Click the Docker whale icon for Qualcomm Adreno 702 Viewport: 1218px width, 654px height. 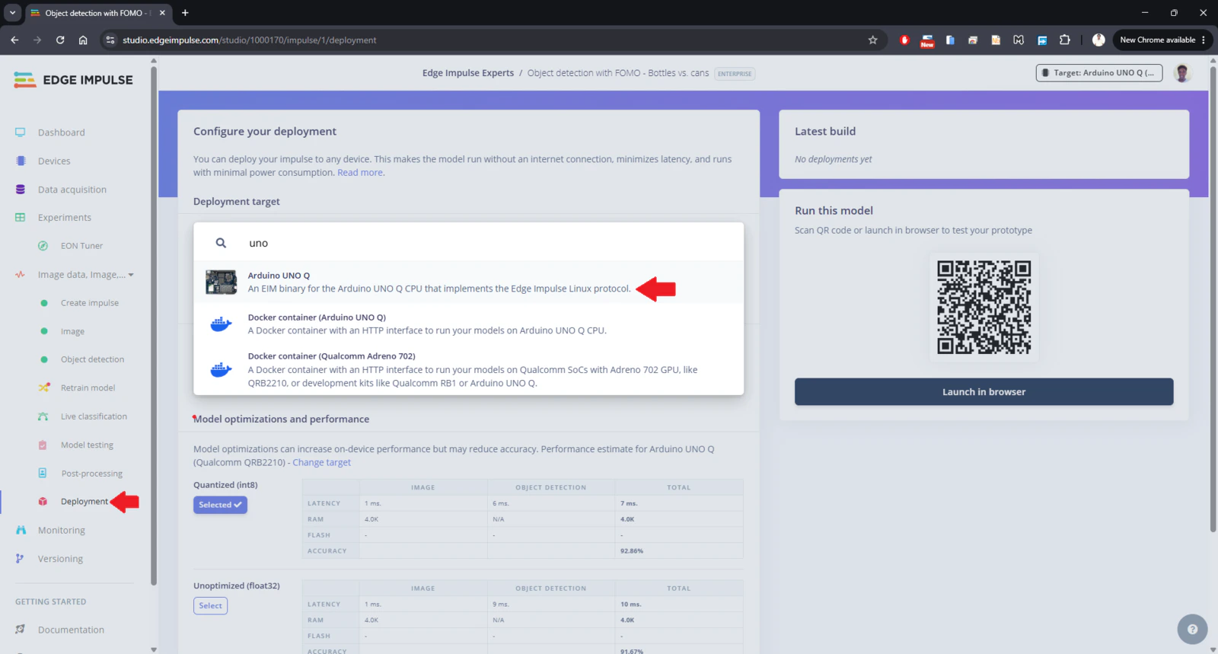pos(221,369)
